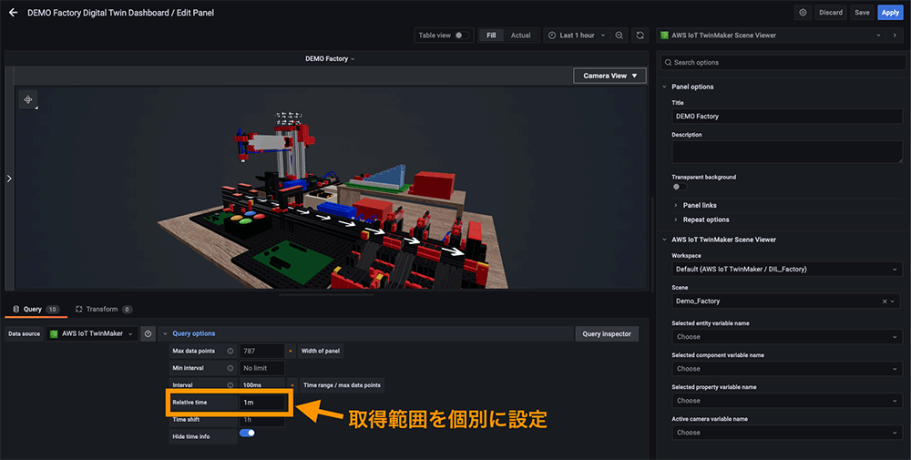Open the Query inspector

point(607,334)
